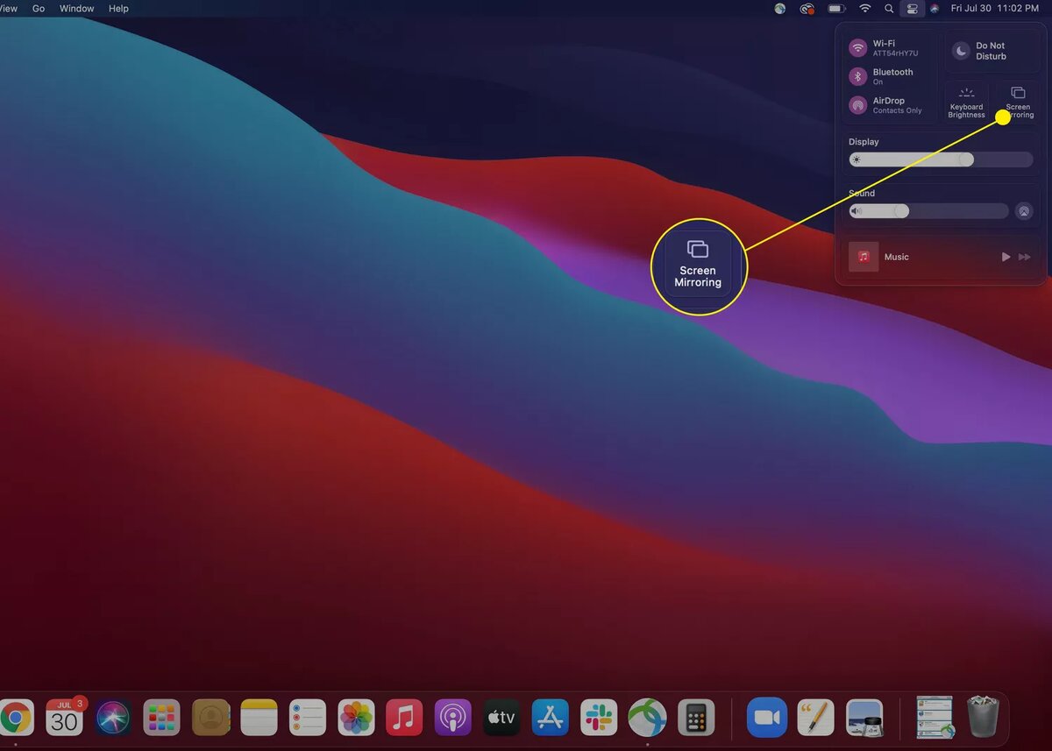1052x751 pixels.
Task: Toggle the Wi-Fi icon in Control Center
Action: pyautogui.click(x=858, y=47)
